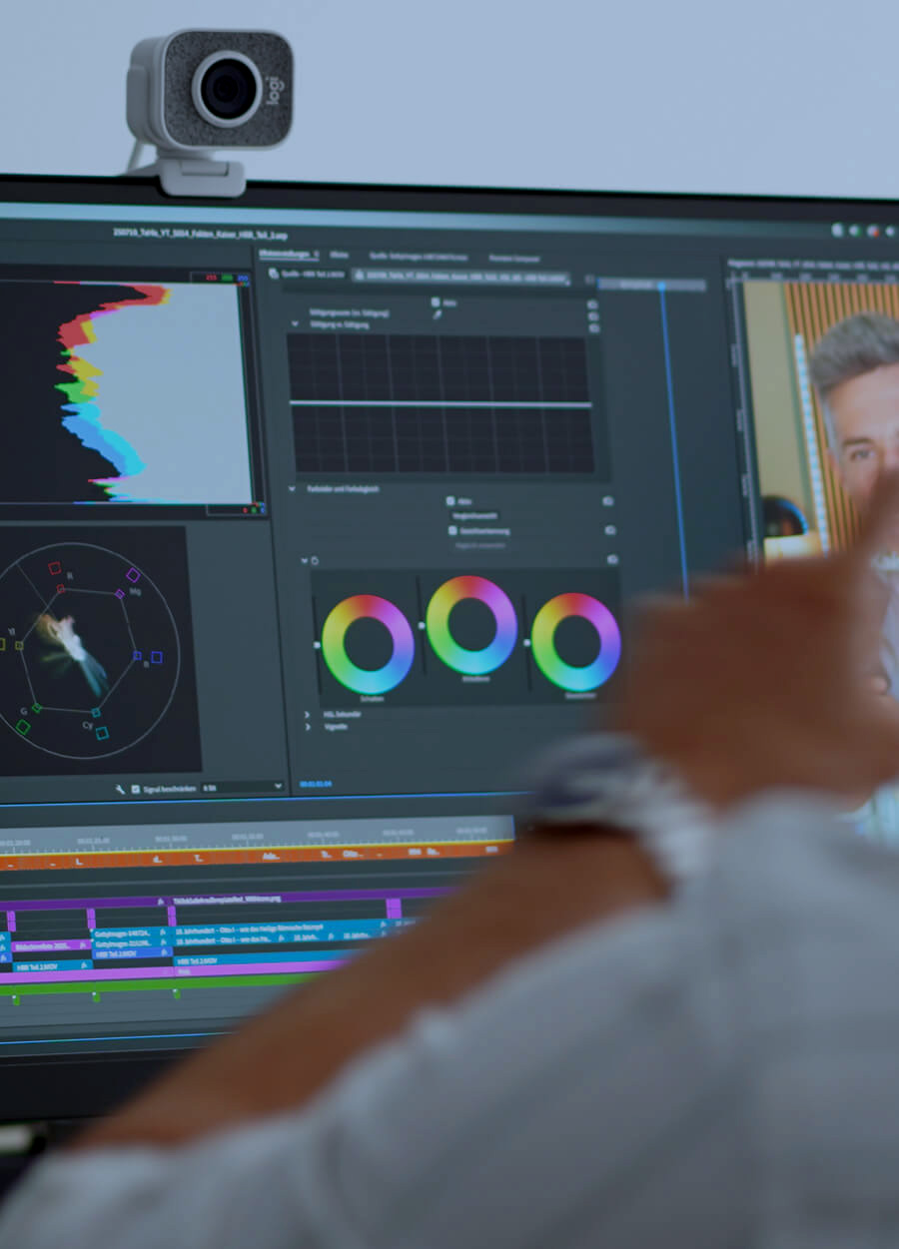899x1249 pixels.
Task: Toggle the Signal beschränken checkbox
Action: (137, 789)
